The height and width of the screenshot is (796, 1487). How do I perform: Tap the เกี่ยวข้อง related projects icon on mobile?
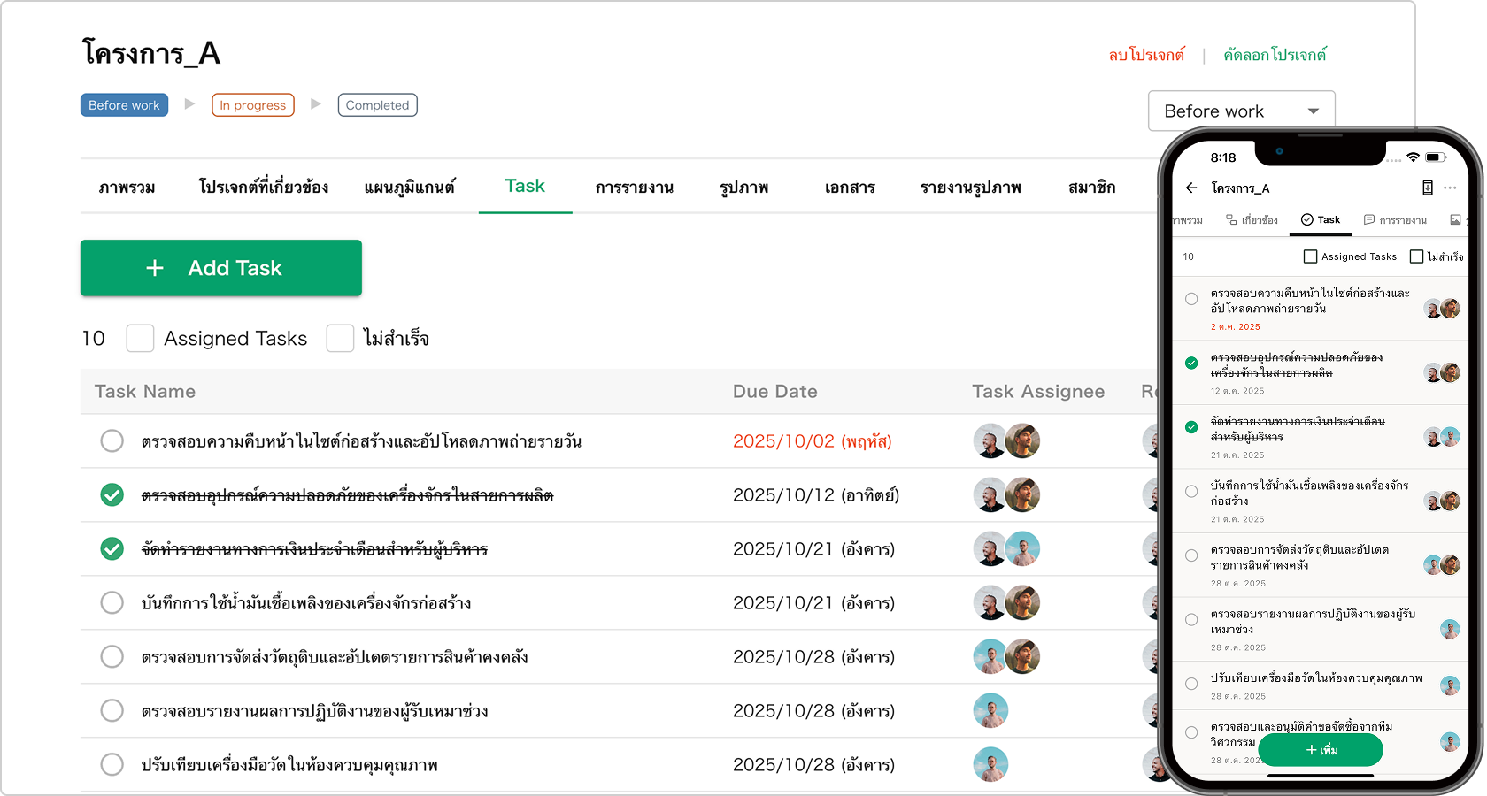[1231, 219]
